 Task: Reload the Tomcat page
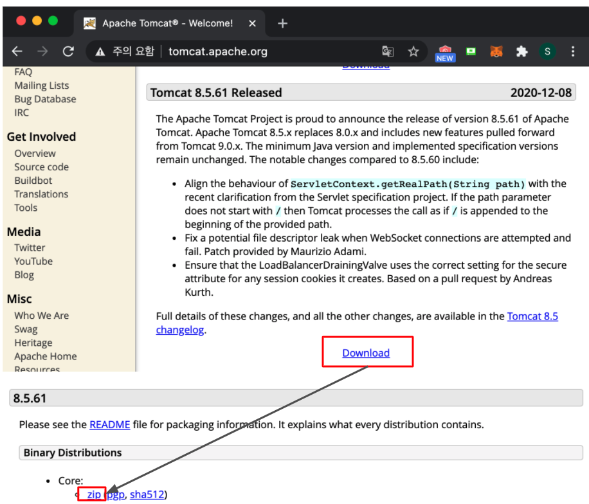click(x=68, y=51)
